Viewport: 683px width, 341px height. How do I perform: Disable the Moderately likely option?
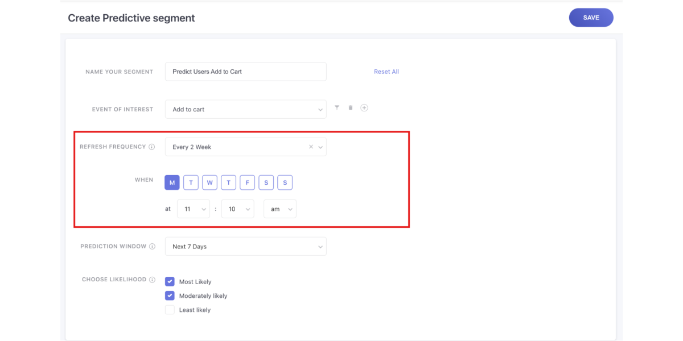click(170, 296)
